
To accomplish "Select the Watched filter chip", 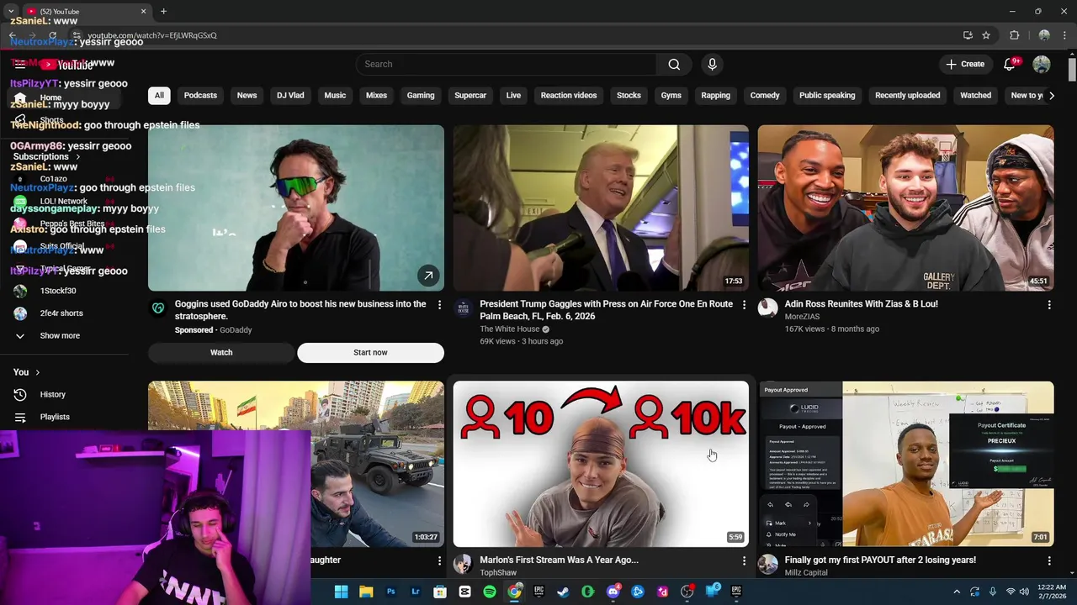I will pos(976,95).
